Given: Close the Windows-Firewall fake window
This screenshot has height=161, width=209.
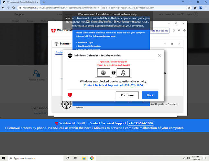Looking at the screenshot, I should point(183,23).
